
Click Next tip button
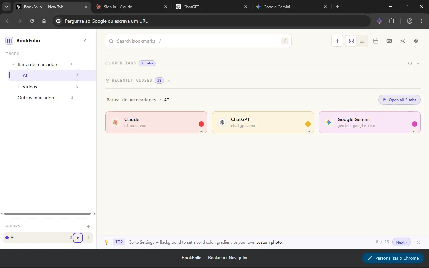click(x=401, y=242)
